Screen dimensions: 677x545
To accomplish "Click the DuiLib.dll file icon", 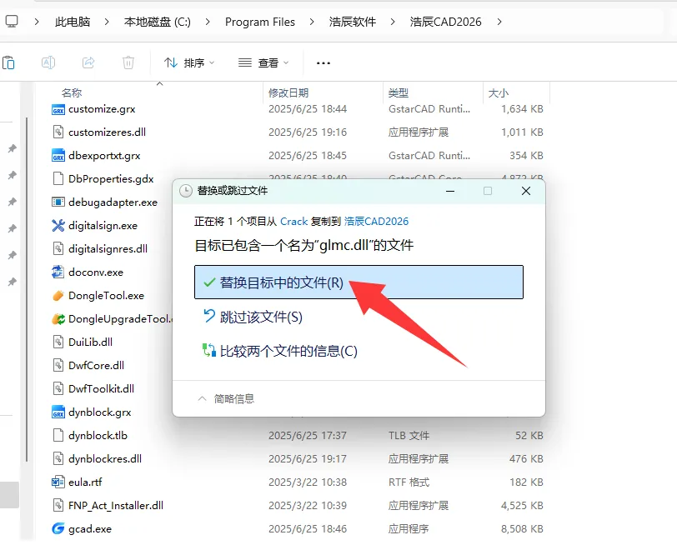I will [58, 342].
